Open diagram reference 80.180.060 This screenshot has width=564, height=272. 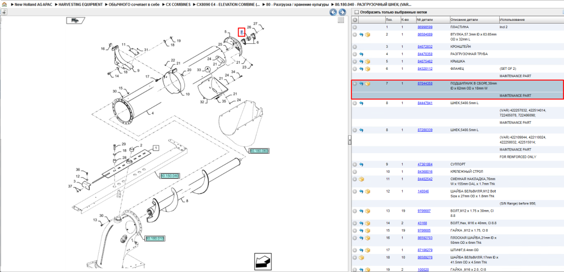259,150
